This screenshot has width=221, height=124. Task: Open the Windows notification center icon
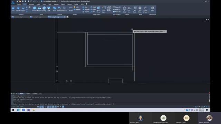coord(207,110)
